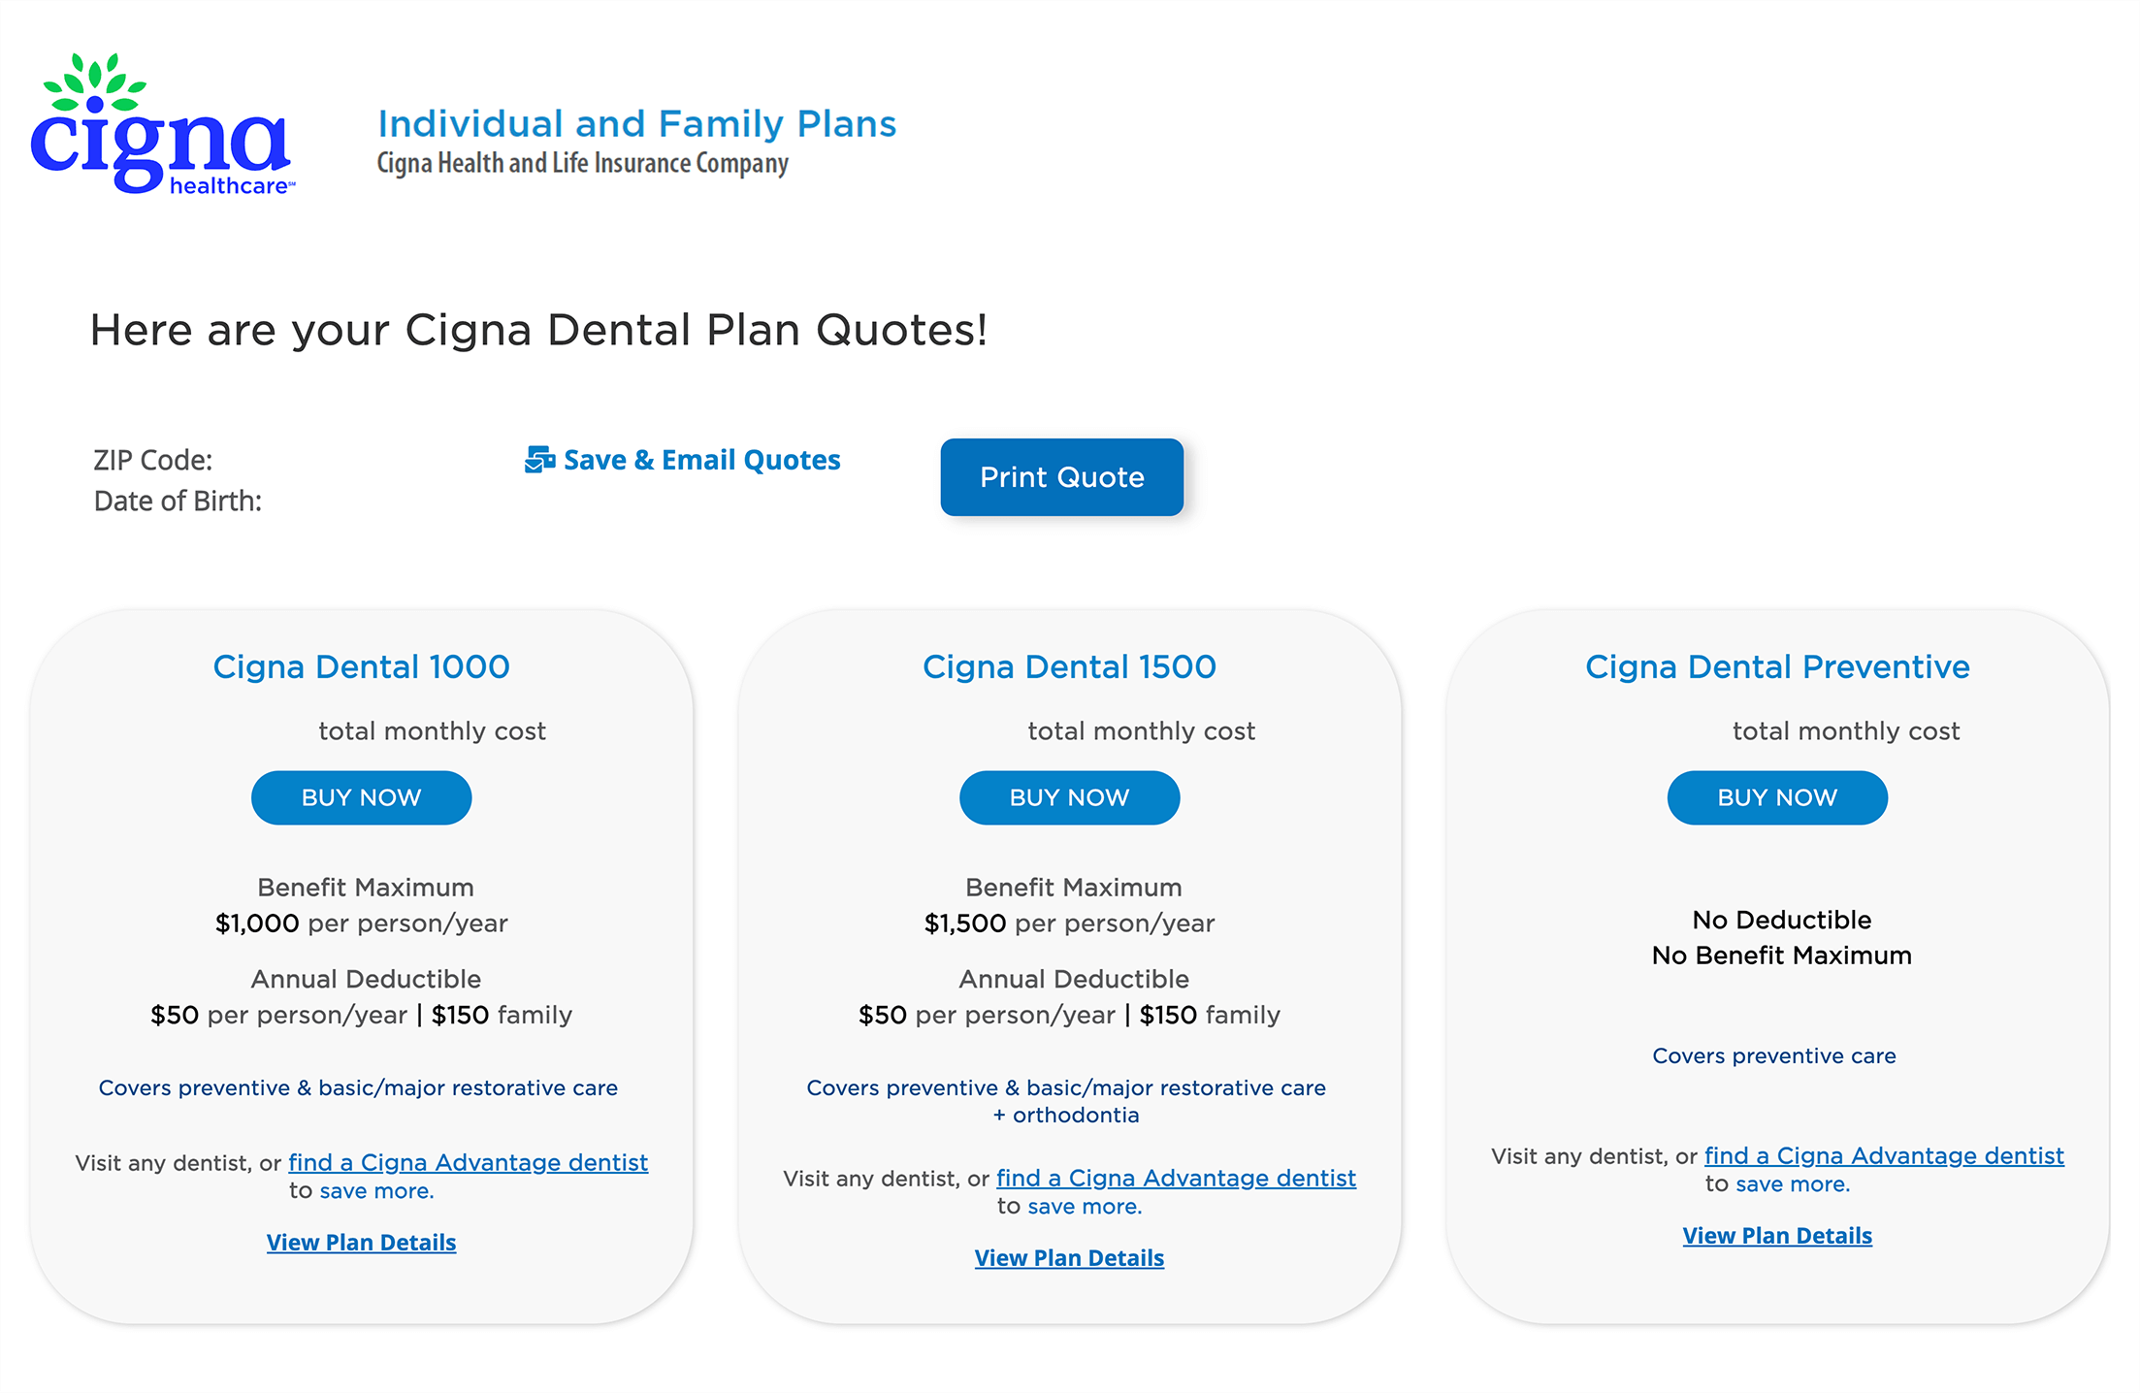Click the Cigna Dental 1500 plan title

[1069, 667]
